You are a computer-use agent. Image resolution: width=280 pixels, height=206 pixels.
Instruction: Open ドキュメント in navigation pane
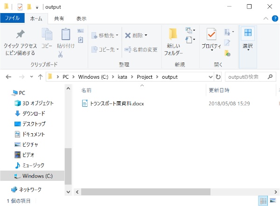[x=30, y=134]
